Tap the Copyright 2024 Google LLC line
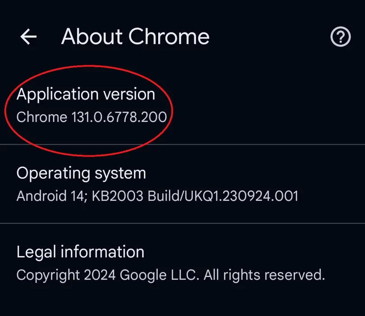Screen dimensions: 365x316 point(171,275)
